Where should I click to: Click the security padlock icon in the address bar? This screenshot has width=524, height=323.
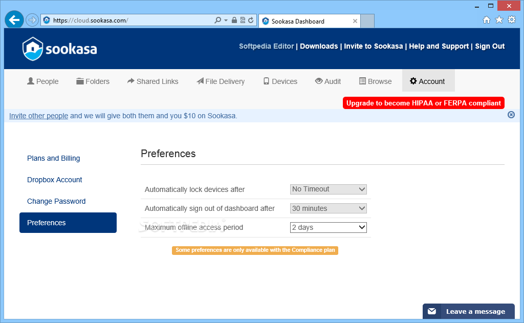234,20
